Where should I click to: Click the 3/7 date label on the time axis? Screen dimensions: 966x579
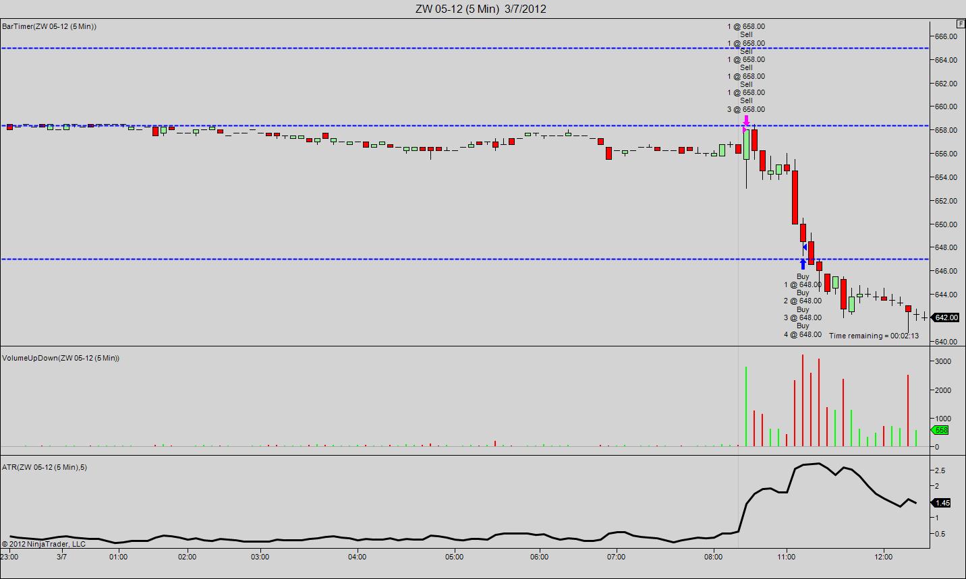(61, 557)
